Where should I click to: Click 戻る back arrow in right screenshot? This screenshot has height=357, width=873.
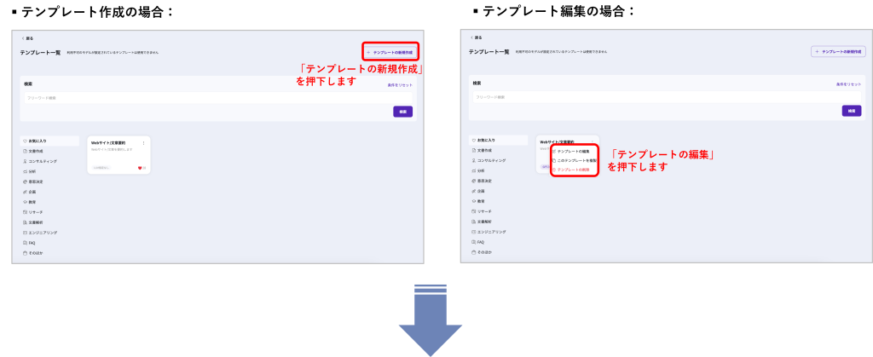(x=471, y=38)
